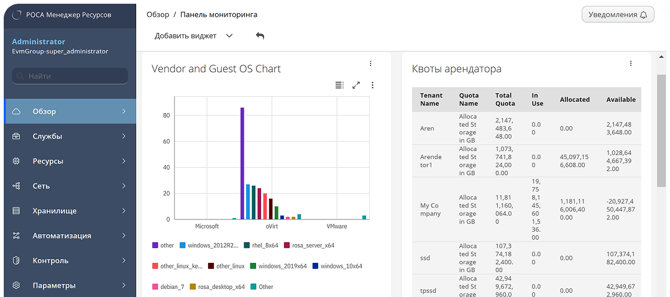Viewport: 670px width, 297px height.
Task: Go to Обзор breadcrumb link
Action: pos(158,14)
